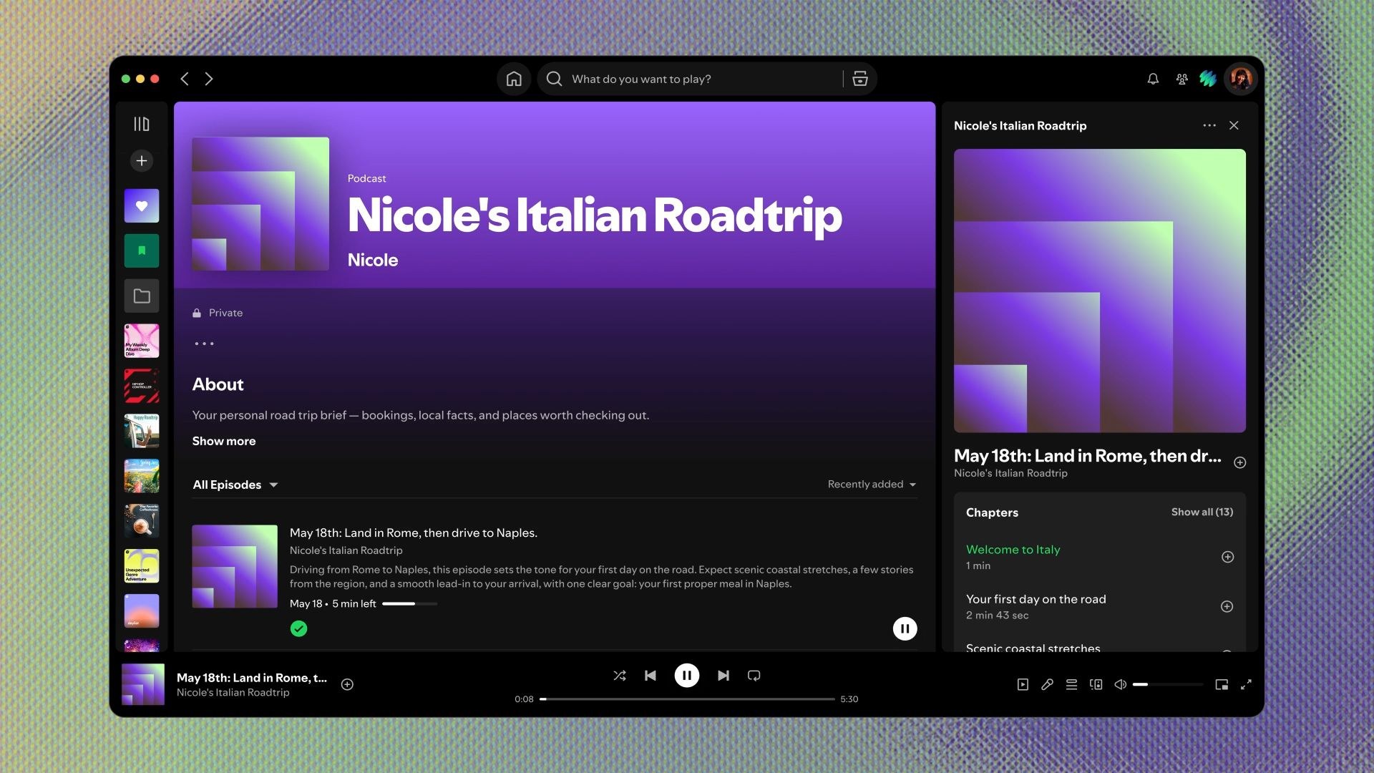
Task: Click Show more under About
Action: [224, 441]
